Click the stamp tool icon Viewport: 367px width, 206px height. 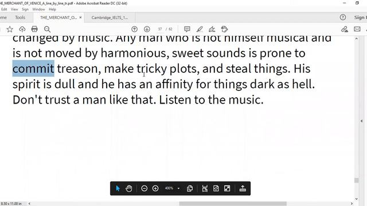coord(224,29)
